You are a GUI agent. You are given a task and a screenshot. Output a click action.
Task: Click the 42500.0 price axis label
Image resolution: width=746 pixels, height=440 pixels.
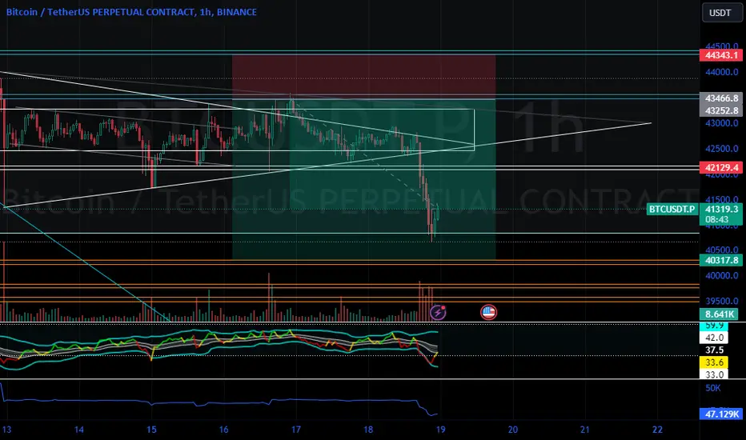[721, 149]
